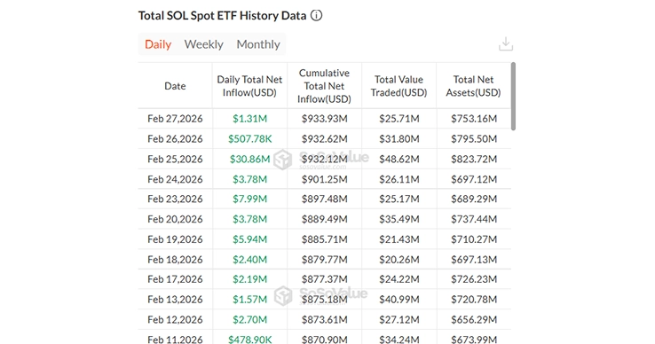The width and height of the screenshot is (655, 344).
Task: Click the $7.99M daily inflow value
Action: pos(249,199)
